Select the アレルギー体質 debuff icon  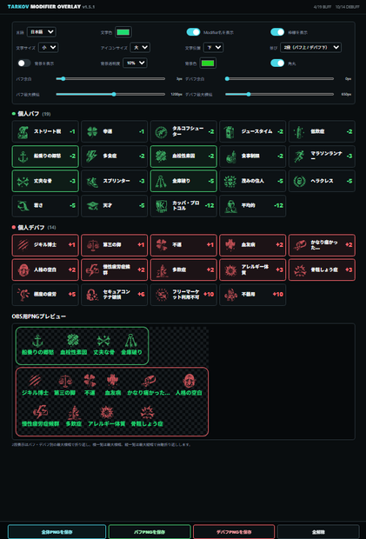[x=230, y=269]
